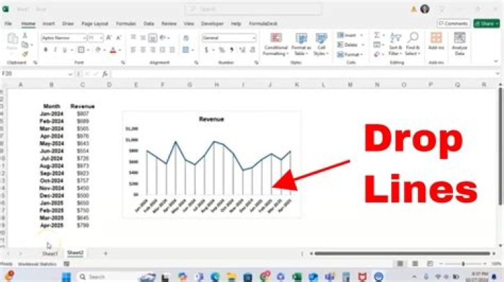Open the General number format dropdown
This screenshot has height=282, width=504.
click(253, 38)
